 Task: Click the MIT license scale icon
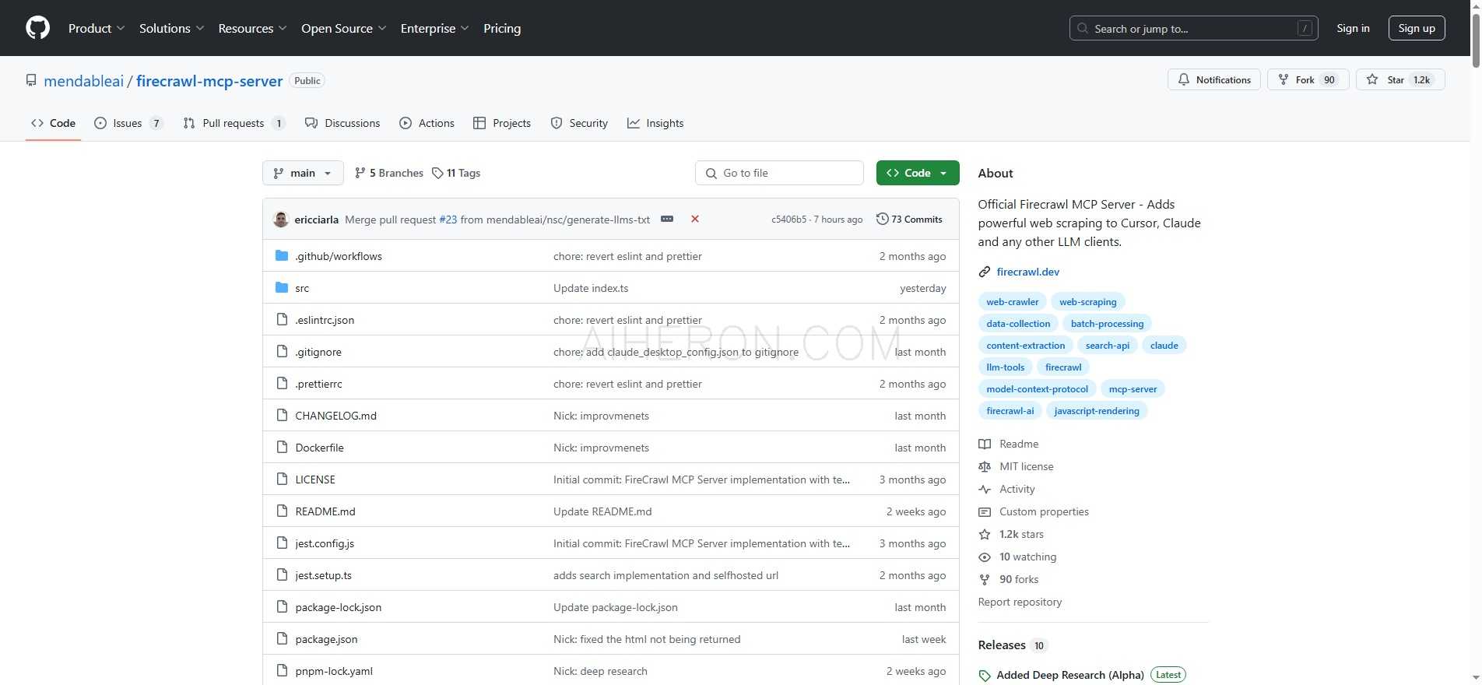coord(985,466)
